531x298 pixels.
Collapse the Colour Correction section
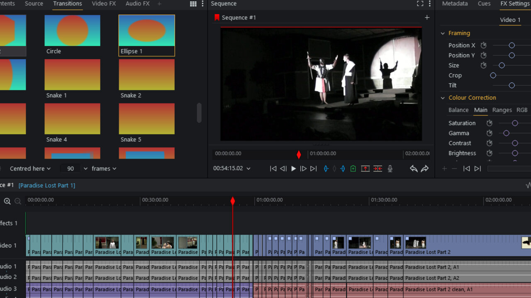443,98
